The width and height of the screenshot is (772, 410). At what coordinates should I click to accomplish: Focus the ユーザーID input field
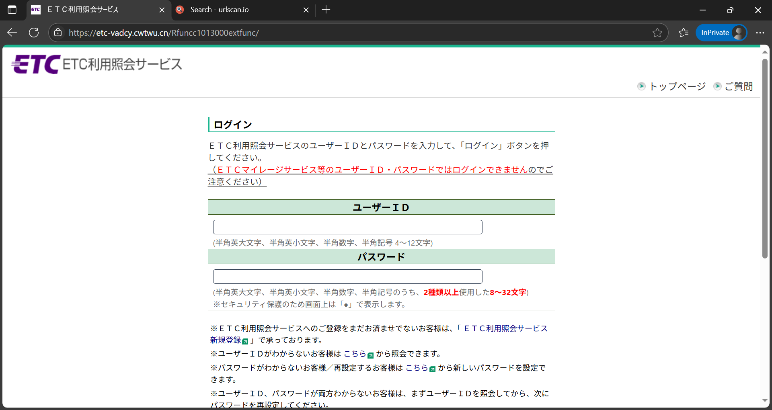coord(347,227)
